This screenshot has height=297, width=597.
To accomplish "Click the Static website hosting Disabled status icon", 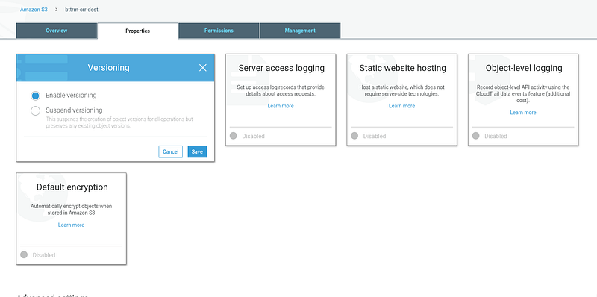I will click(354, 136).
